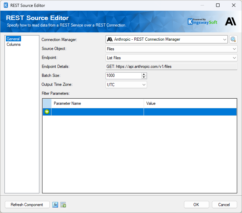
Task: Select the General page in sidebar
Action: pyautogui.click(x=13, y=39)
